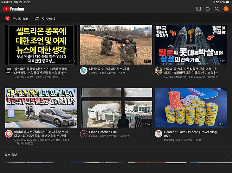
Task: Open more options for Plane Catches Fire
Action: pyautogui.click(x=152, y=132)
